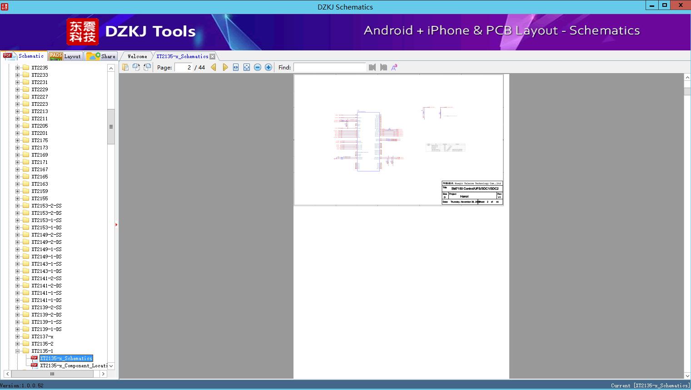Go to previous page arrow
The image size is (691, 390).
click(x=214, y=67)
